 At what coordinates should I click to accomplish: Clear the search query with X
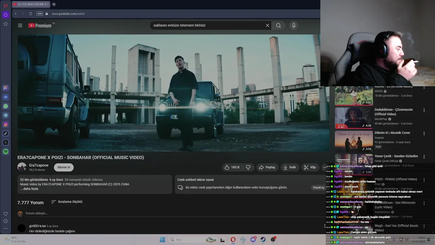pos(267,25)
